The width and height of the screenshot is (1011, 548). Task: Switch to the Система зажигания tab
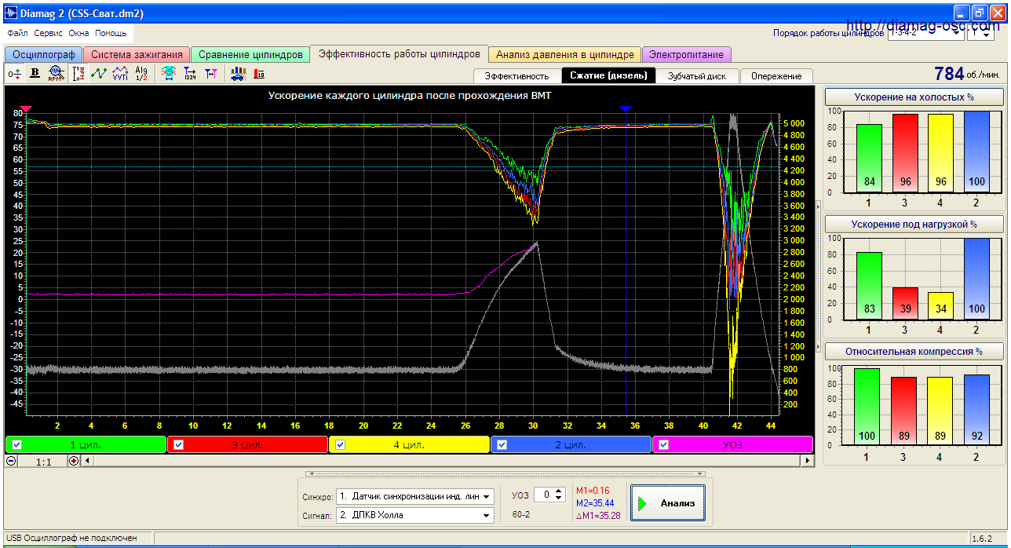[137, 55]
